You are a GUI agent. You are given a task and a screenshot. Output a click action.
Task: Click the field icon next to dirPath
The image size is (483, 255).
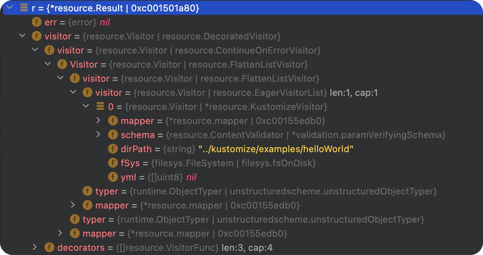click(113, 149)
